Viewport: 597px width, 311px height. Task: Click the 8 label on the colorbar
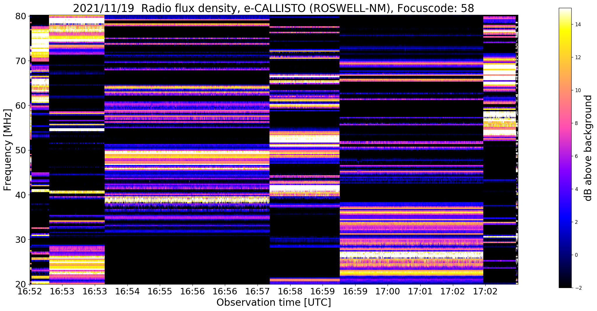[576, 123]
